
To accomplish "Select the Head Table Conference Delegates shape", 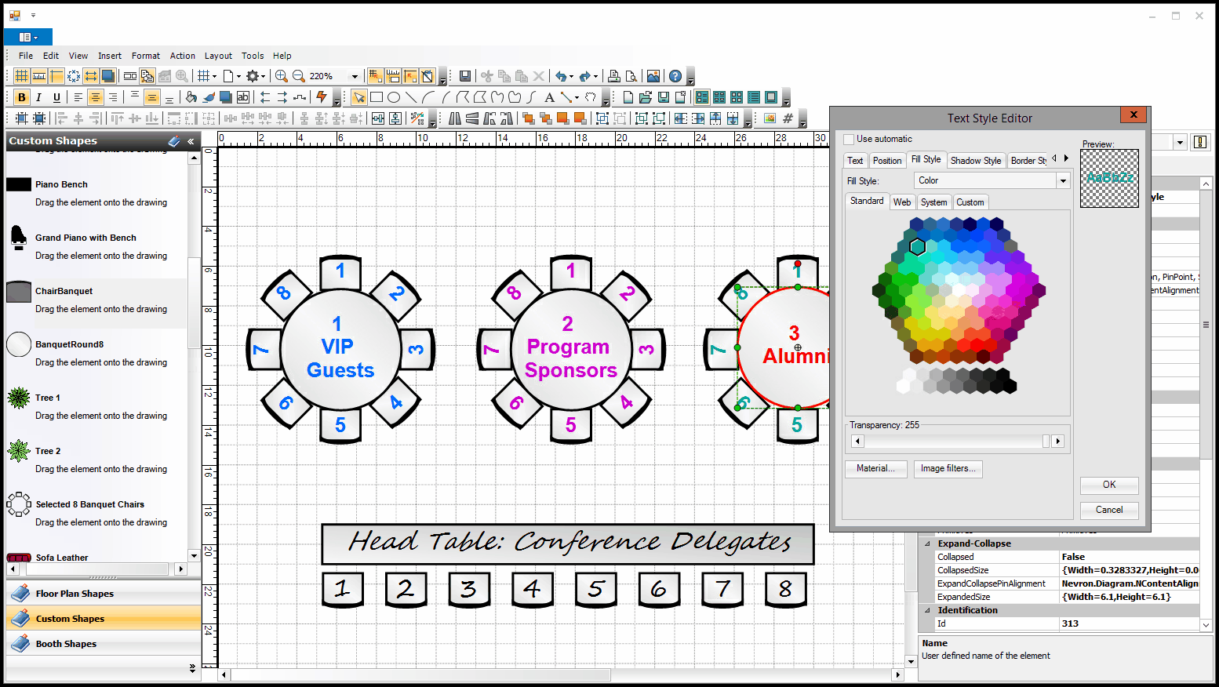I will [568, 543].
